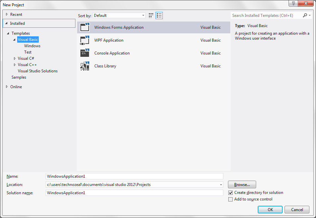316x218 pixels.
Task: Confirm project creation with OK
Action: point(271,209)
